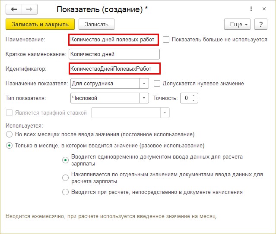
Task: Click the Используется: label
Action: [x=24, y=125]
